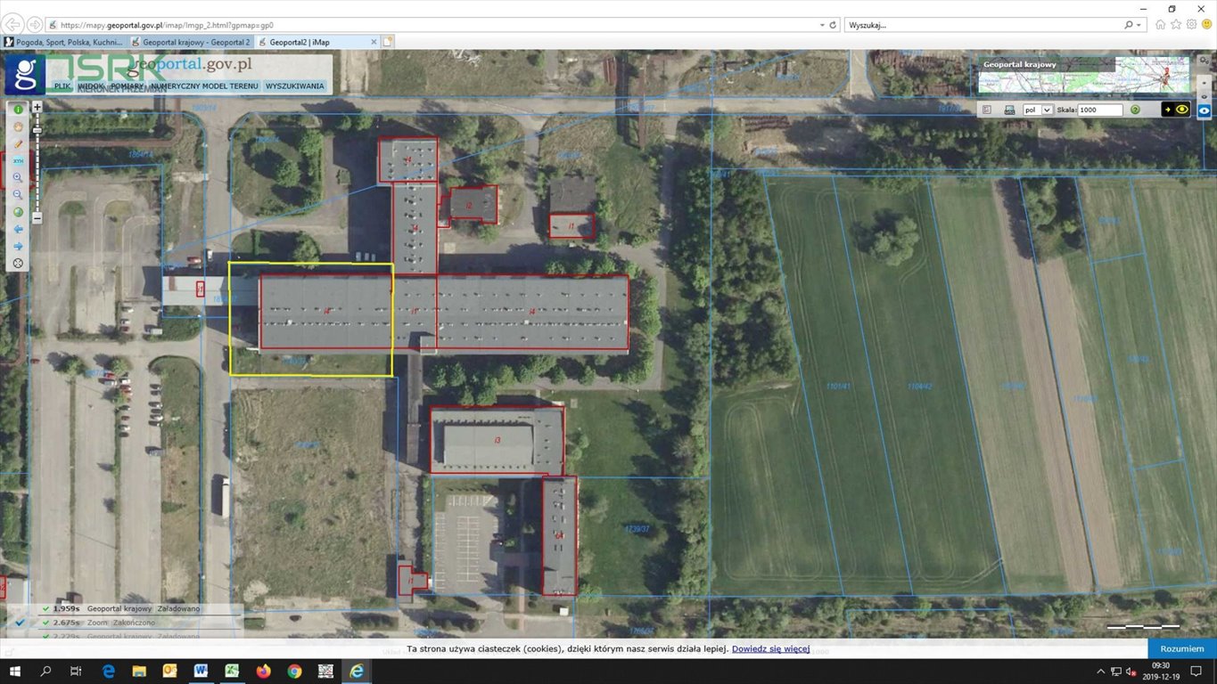Click the green info tool icon
The width and height of the screenshot is (1217, 684).
pyautogui.click(x=18, y=109)
